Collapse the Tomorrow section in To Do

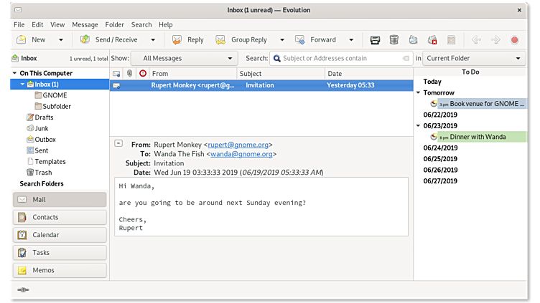418,92
